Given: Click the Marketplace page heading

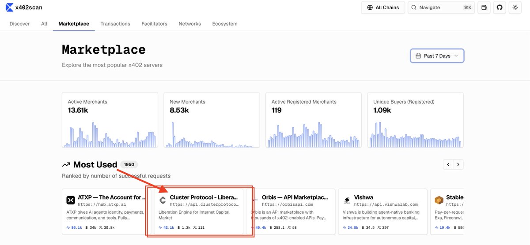Looking at the screenshot, I should click(x=104, y=49).
